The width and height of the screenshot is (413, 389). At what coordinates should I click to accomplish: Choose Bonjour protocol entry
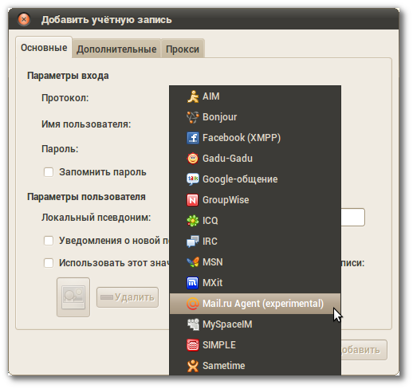coord(255,117)
